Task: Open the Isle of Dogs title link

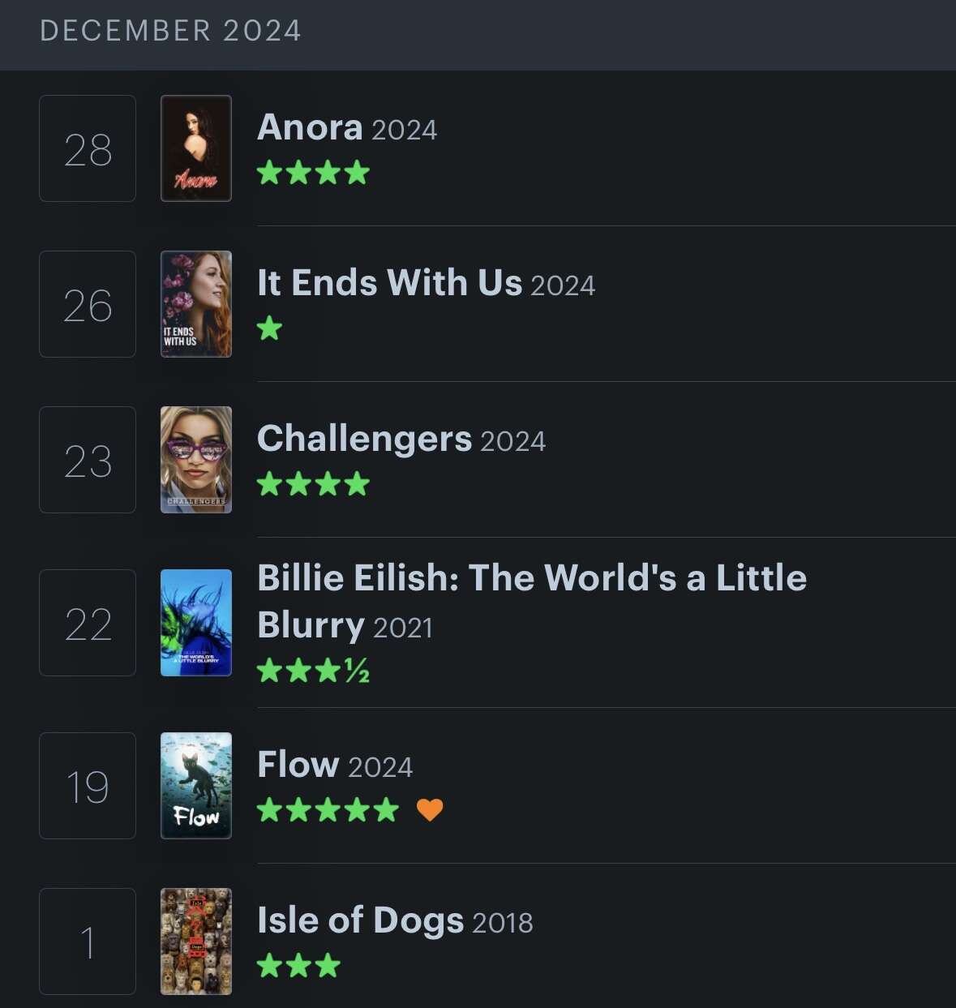Action: click(360, 920)
